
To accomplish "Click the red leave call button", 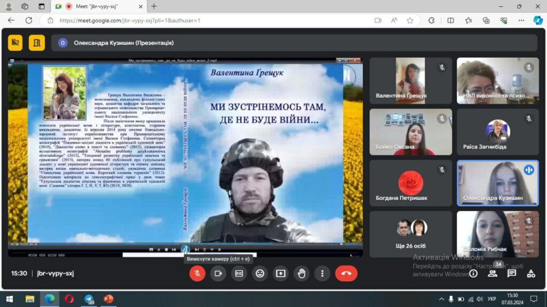I will click(346, 273).
